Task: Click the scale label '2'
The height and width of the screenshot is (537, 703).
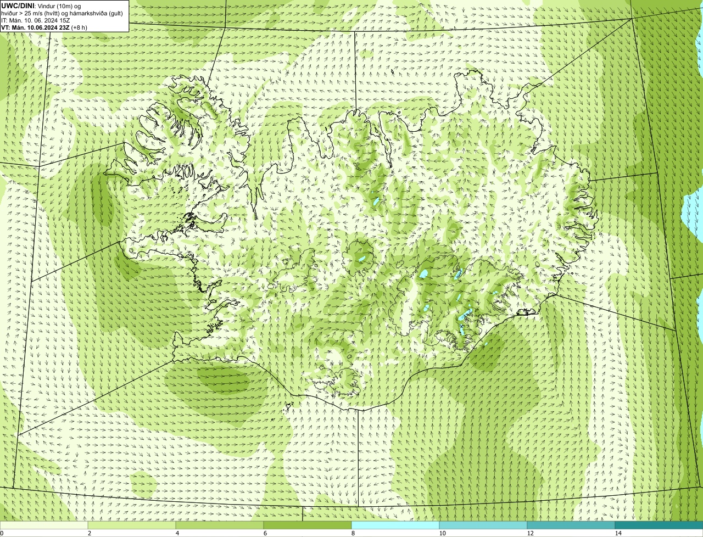Action: point(89,533)
